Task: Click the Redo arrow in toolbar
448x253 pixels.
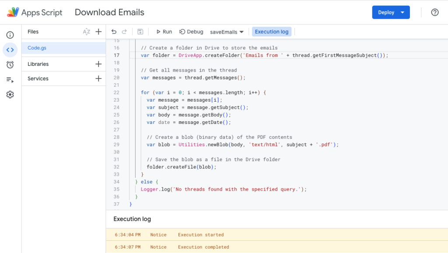Action: (125, 32)
